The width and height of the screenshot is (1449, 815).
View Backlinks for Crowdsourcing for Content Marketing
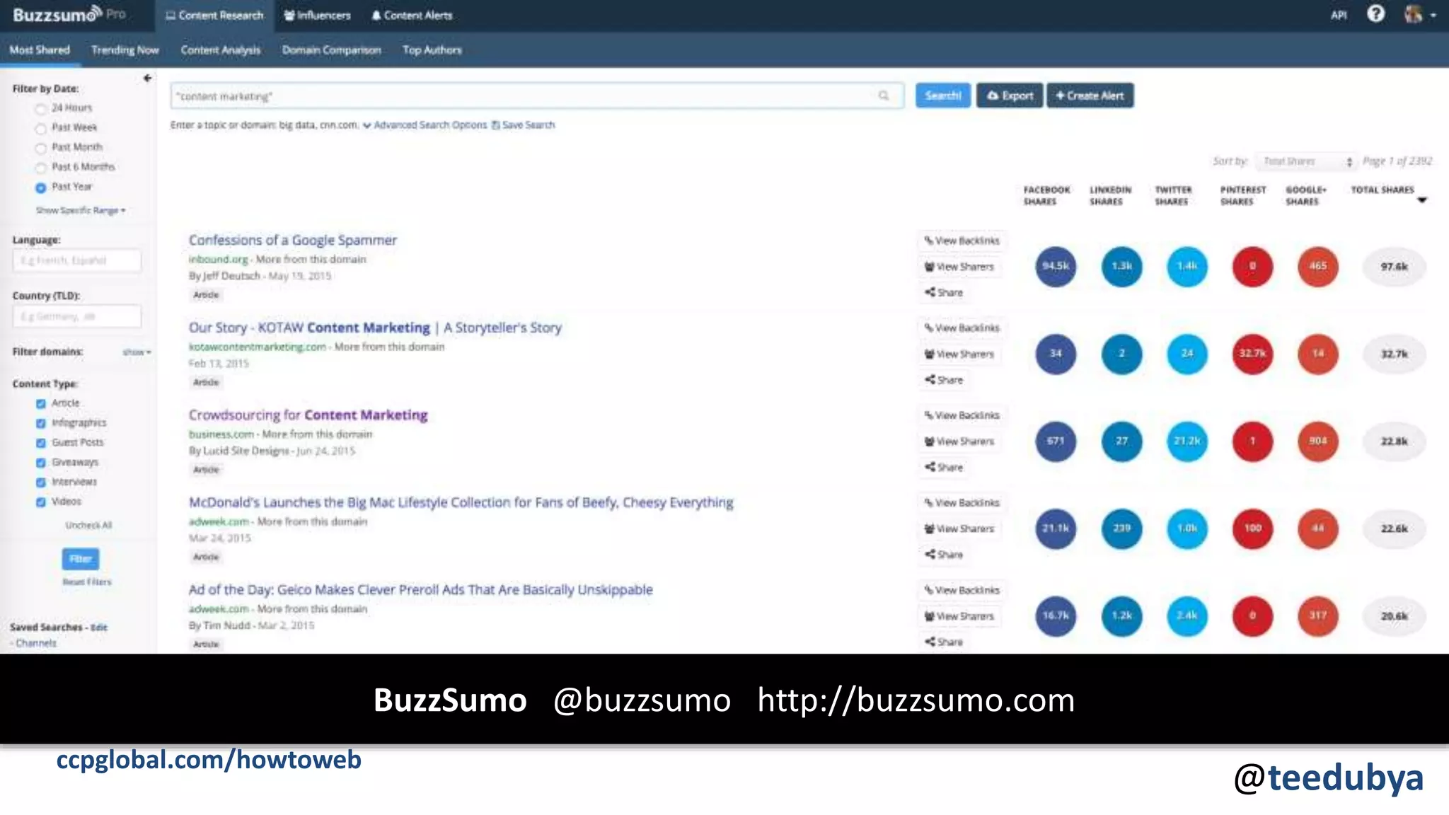962,415
